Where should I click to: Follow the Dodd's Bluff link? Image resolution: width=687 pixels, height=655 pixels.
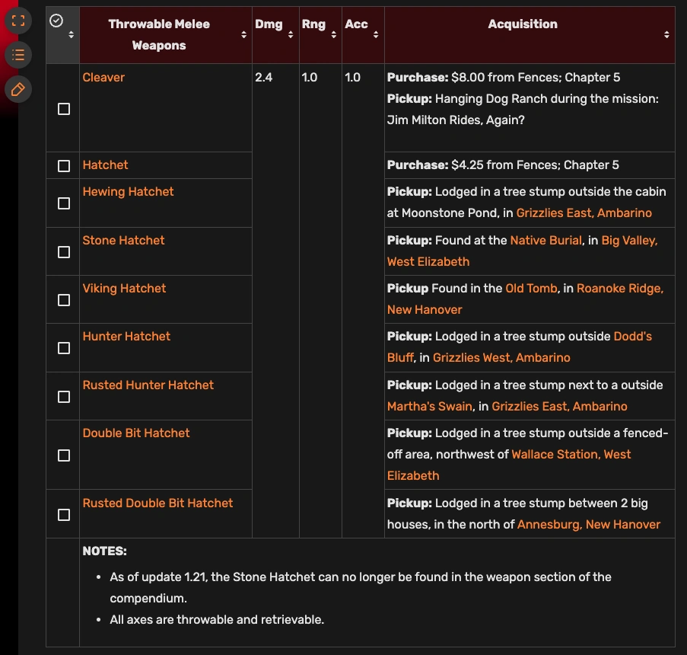(520, 347)
